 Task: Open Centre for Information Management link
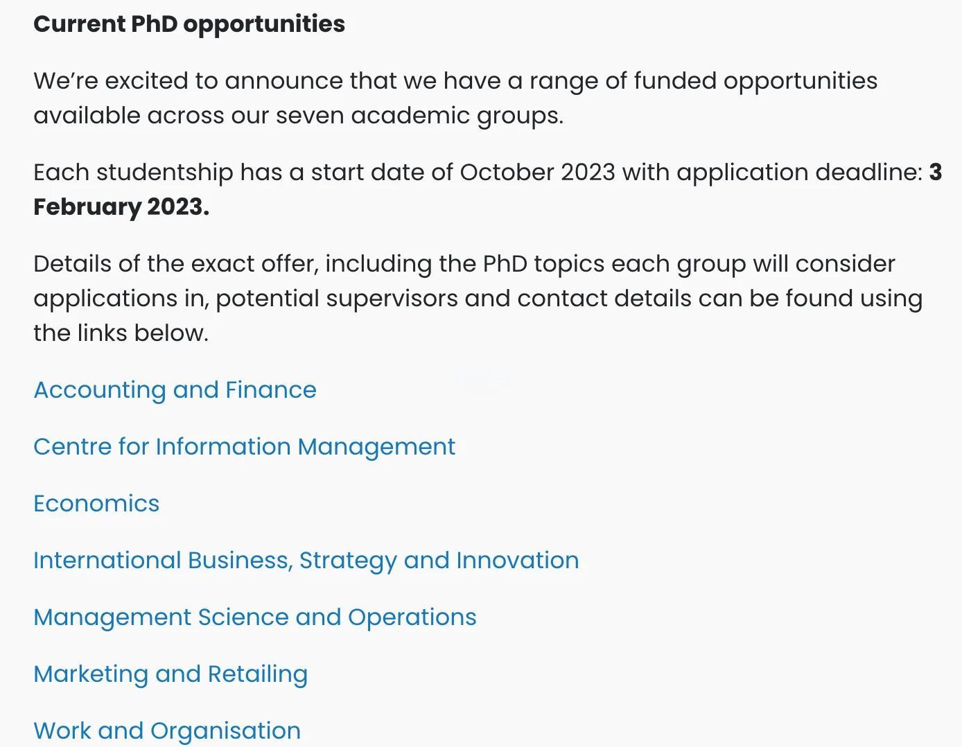point(245,447)
